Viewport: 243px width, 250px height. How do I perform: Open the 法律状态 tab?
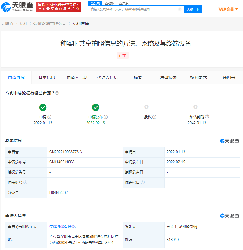click(168, 77)
